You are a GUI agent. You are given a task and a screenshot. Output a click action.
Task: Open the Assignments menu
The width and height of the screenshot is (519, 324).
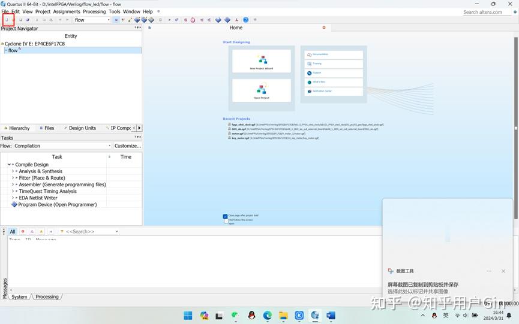tap(67, 11)
